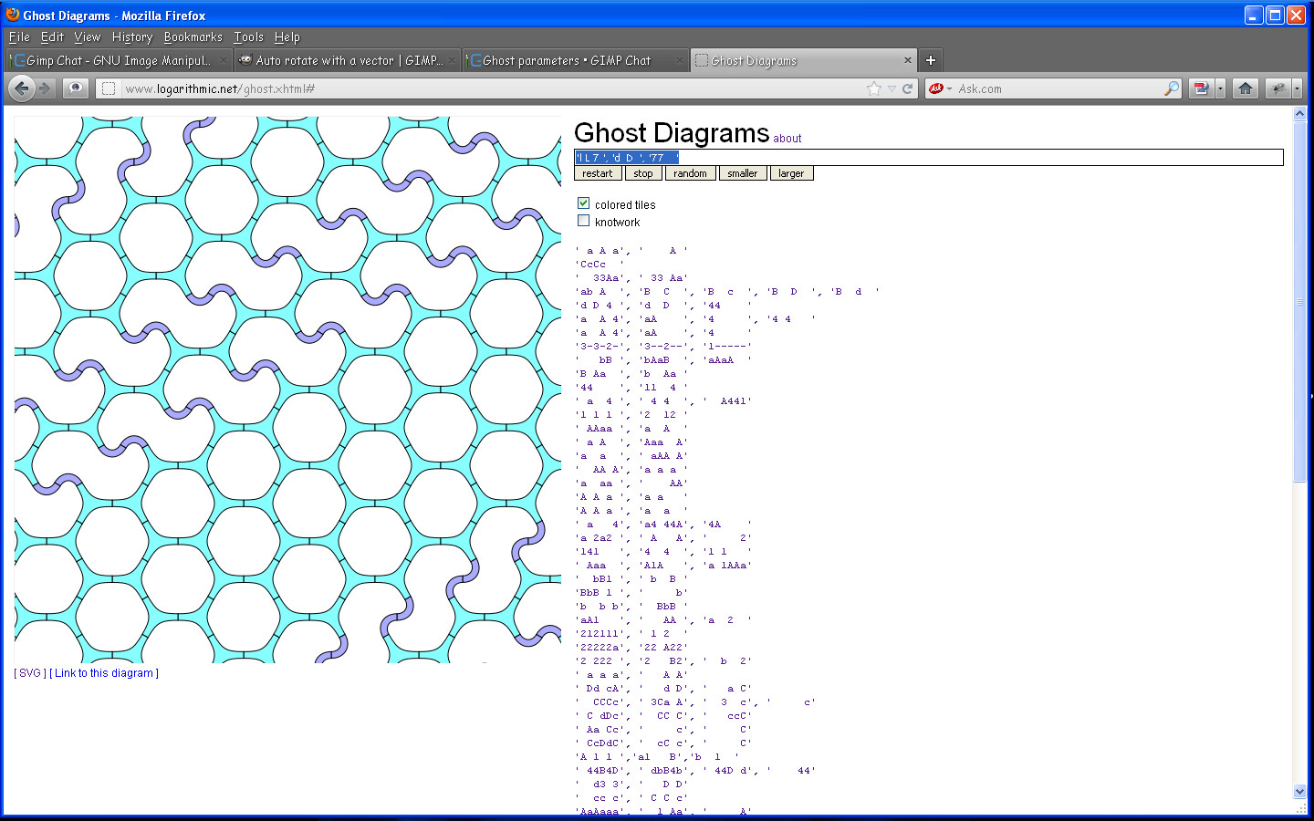Switch to Auto rotate with a vector tab
This screenshot has height=821, width=1314.
click(347, 60)
